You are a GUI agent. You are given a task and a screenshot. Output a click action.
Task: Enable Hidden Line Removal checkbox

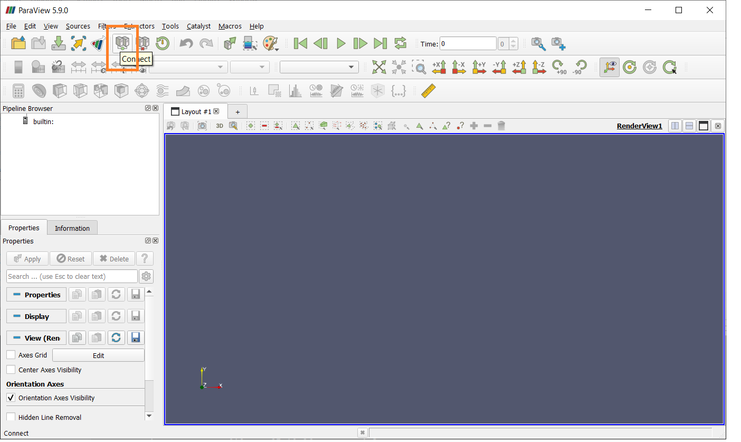click(x=11, y=417)
